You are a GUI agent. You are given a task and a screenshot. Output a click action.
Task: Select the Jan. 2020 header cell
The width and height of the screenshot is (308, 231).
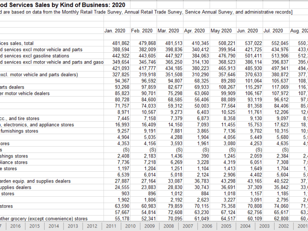114,31
